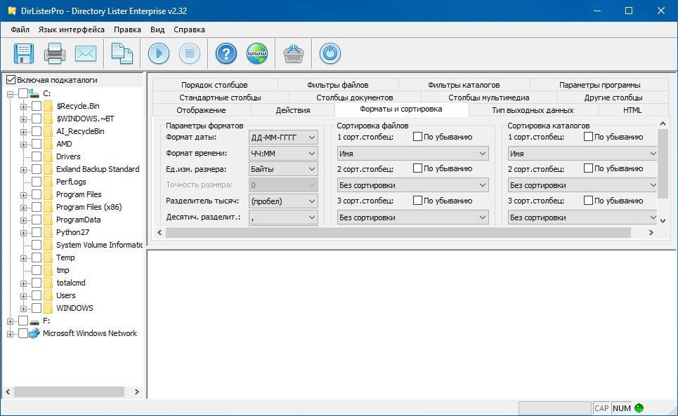678x416 pixels.
Task: Click the Python27 folder icon
Action: 48,232
